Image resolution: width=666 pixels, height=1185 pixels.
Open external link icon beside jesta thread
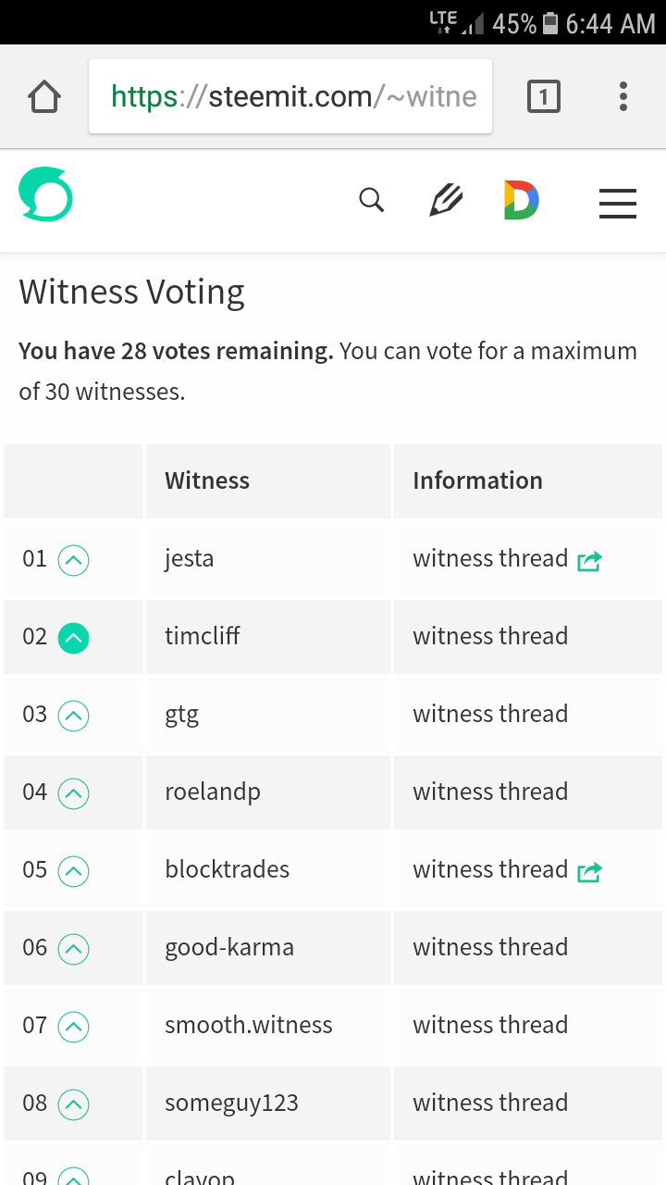pos(589,560)
